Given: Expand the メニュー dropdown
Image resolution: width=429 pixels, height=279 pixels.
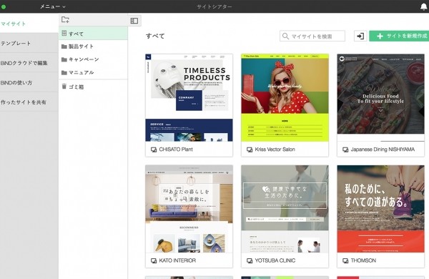Looking at the screenshot, I should click(x=53, y=6).
